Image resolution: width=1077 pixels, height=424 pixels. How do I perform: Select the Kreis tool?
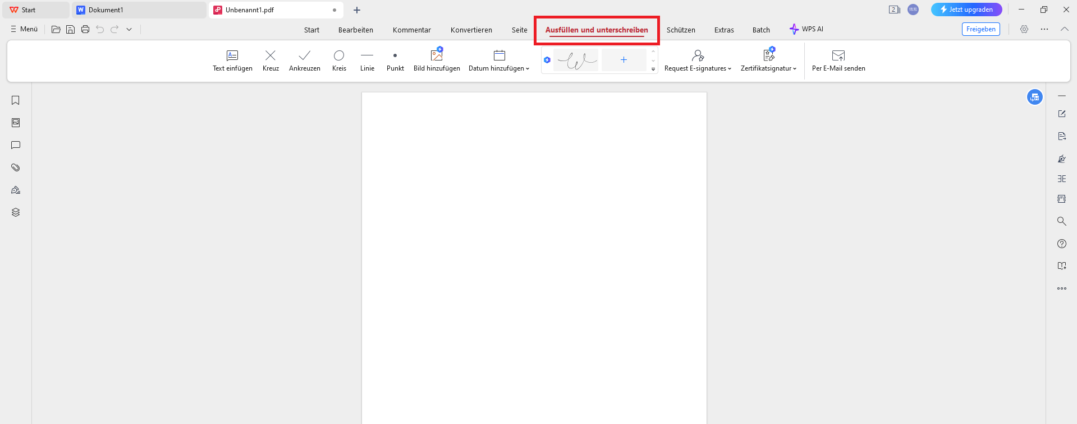click(339, 60)
